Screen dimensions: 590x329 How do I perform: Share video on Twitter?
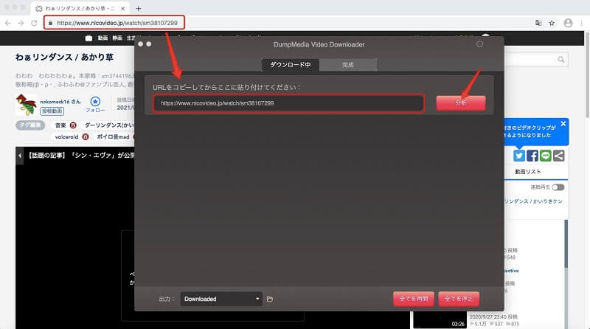click(519, 156)
